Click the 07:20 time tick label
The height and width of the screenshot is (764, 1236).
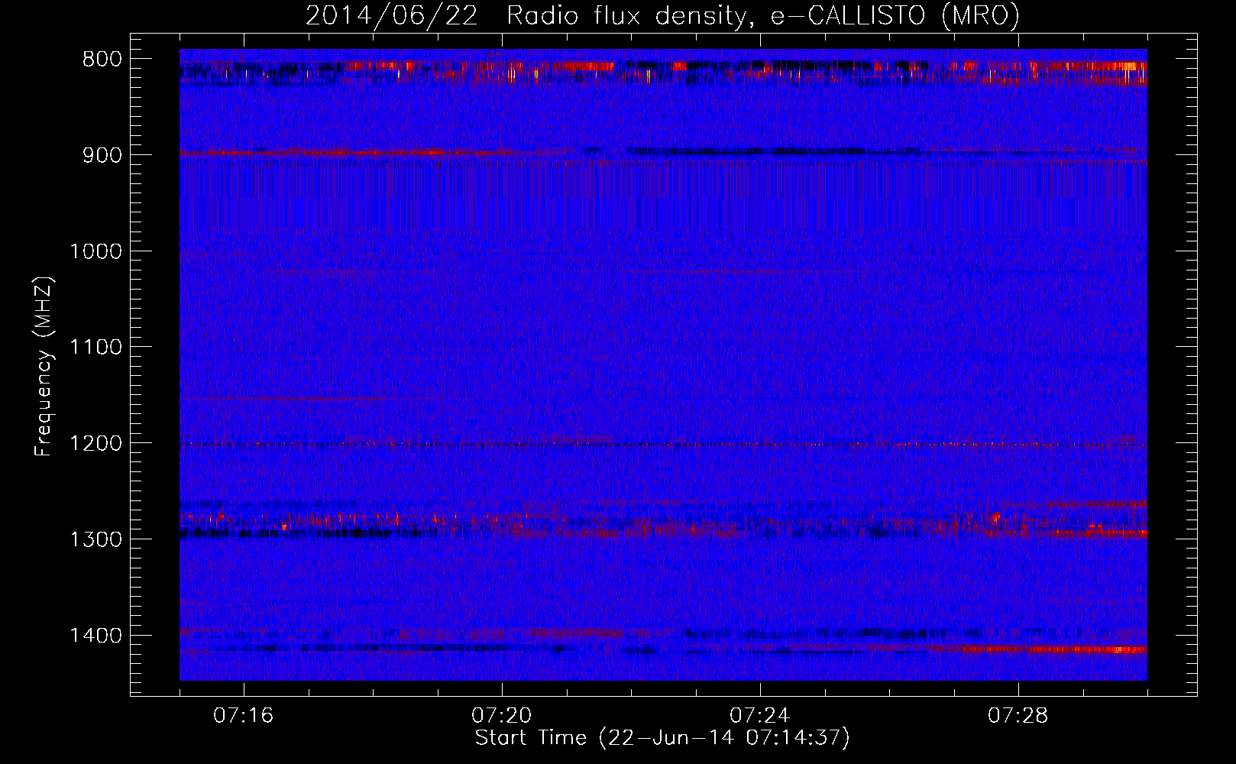point(502,716)
